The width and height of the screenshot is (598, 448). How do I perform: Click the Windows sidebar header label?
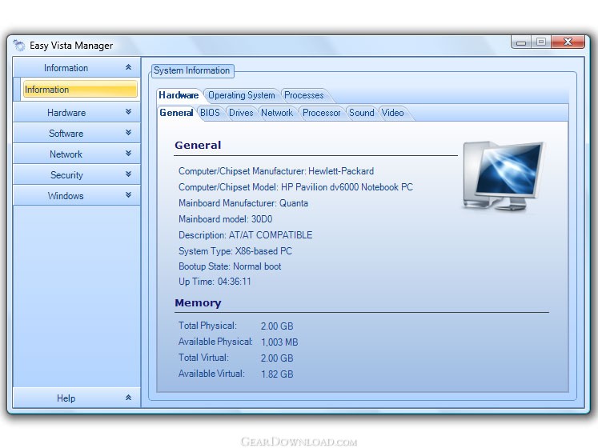click(66, 196)
